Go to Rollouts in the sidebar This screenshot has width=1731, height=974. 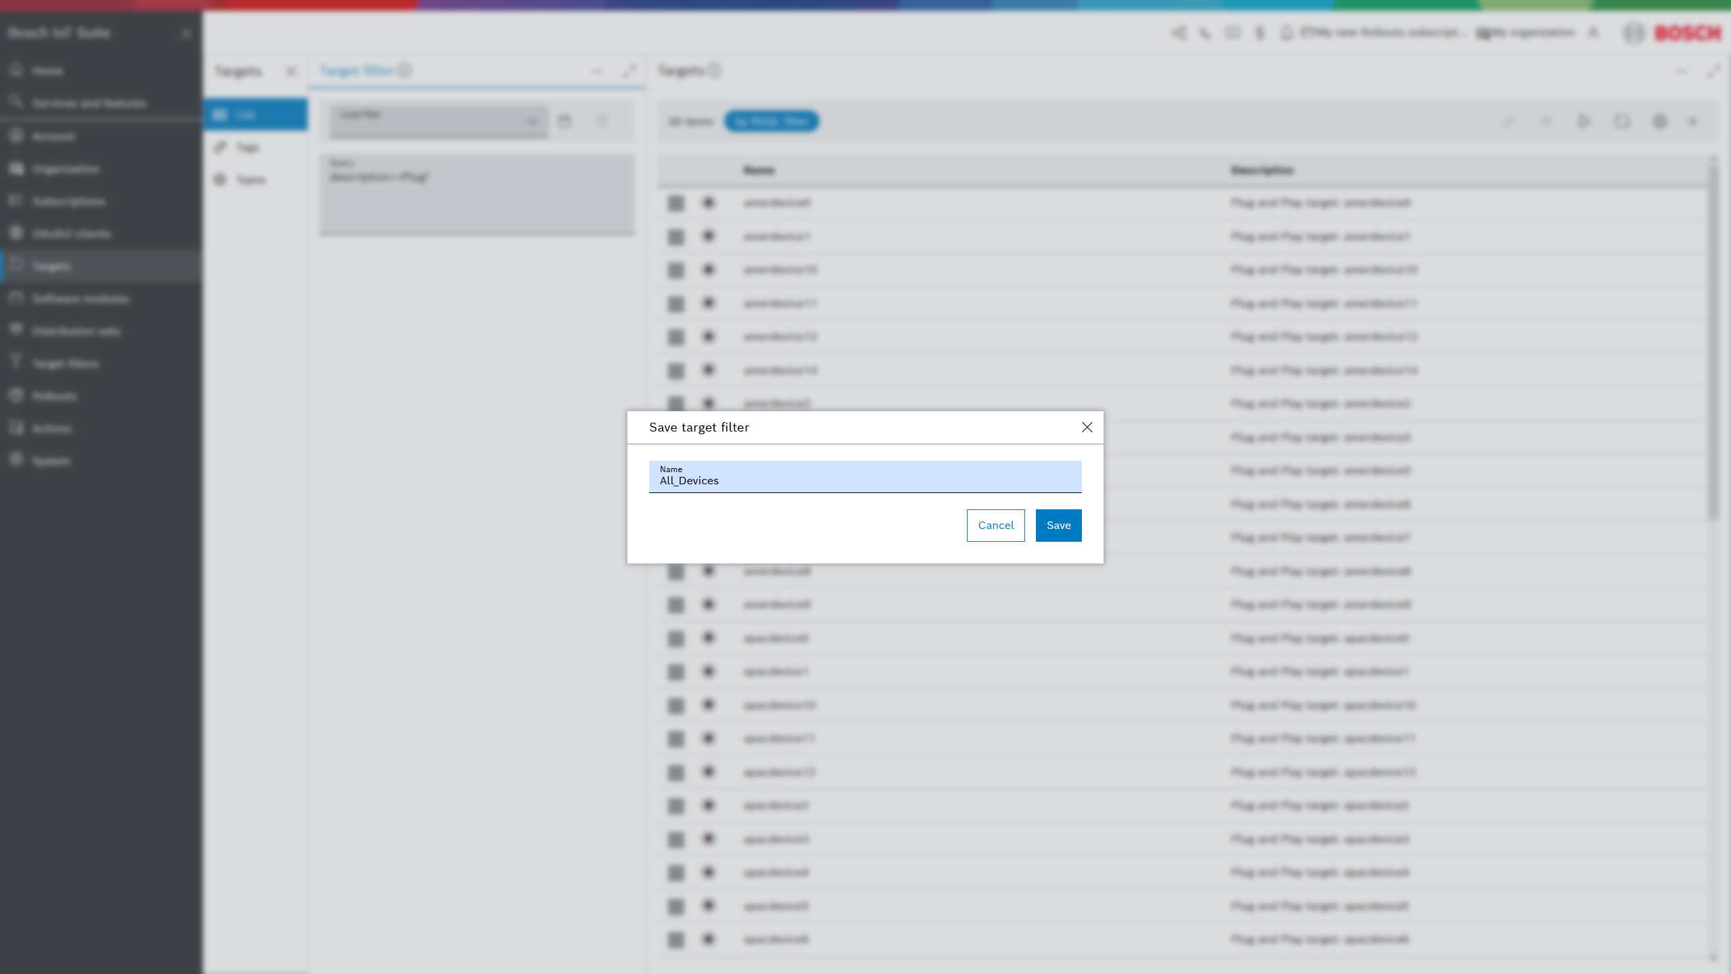pos(54,396)
